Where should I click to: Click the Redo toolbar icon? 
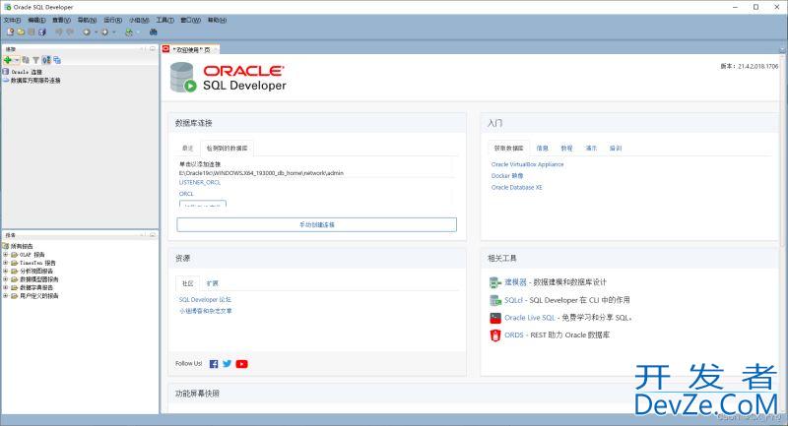pyautogui.click(x=70, y=32)
